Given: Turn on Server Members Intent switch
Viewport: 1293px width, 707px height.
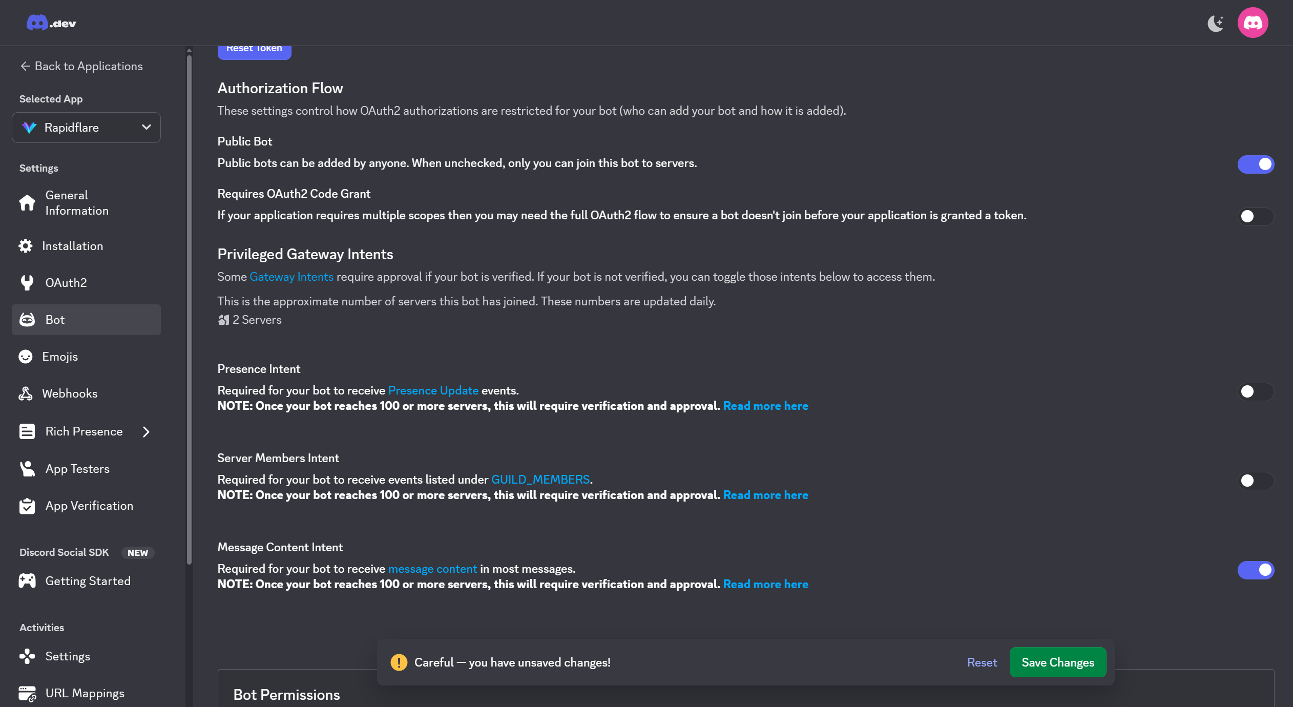Looking at the screenshot, I should click(1256, 481).
